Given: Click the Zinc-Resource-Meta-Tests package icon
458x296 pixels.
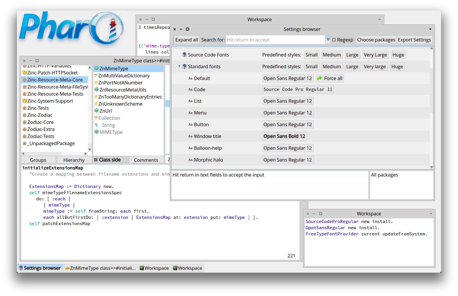Looking at the screenshot, I should pos(25,94).
